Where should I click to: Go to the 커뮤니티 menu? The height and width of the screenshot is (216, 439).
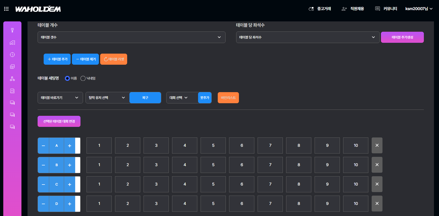tap(386, 9)
